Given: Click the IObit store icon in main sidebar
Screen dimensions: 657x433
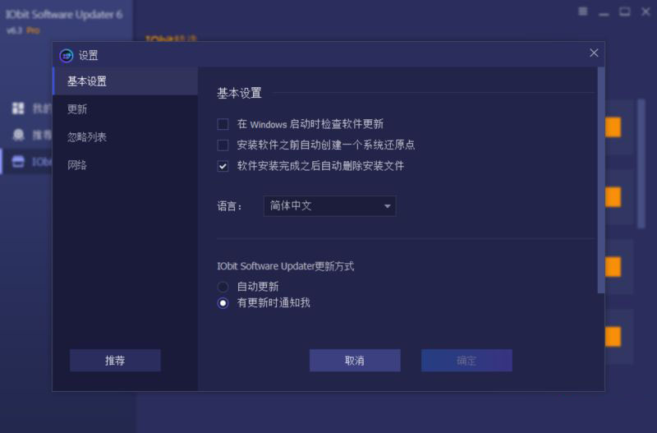Looking at the screenshot, I should pyautogui.click(x=18, y=161).
